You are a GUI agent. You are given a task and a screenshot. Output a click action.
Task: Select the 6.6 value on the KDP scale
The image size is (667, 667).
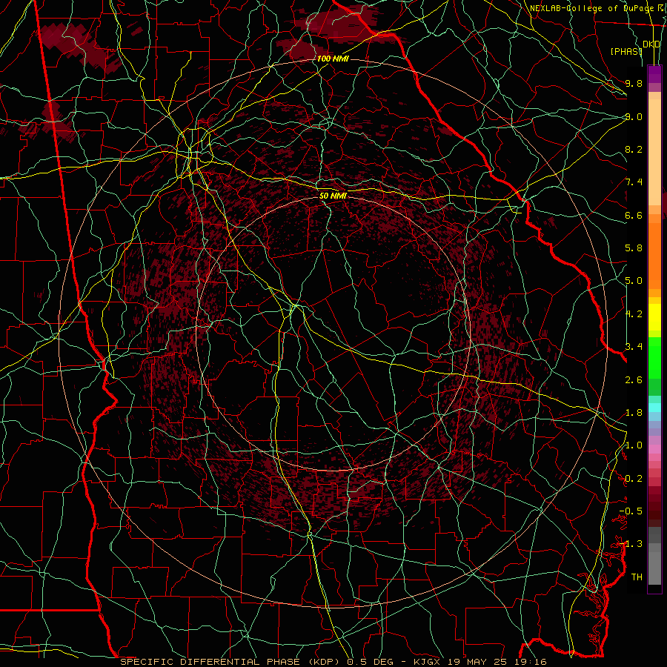tap(634, 215)
